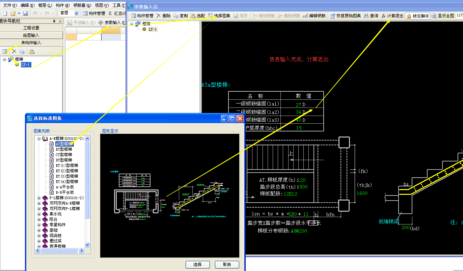Click the Undo arrow icon in main toolbar
The height and width of the screenshot is (271, 463).
point(35,13)
